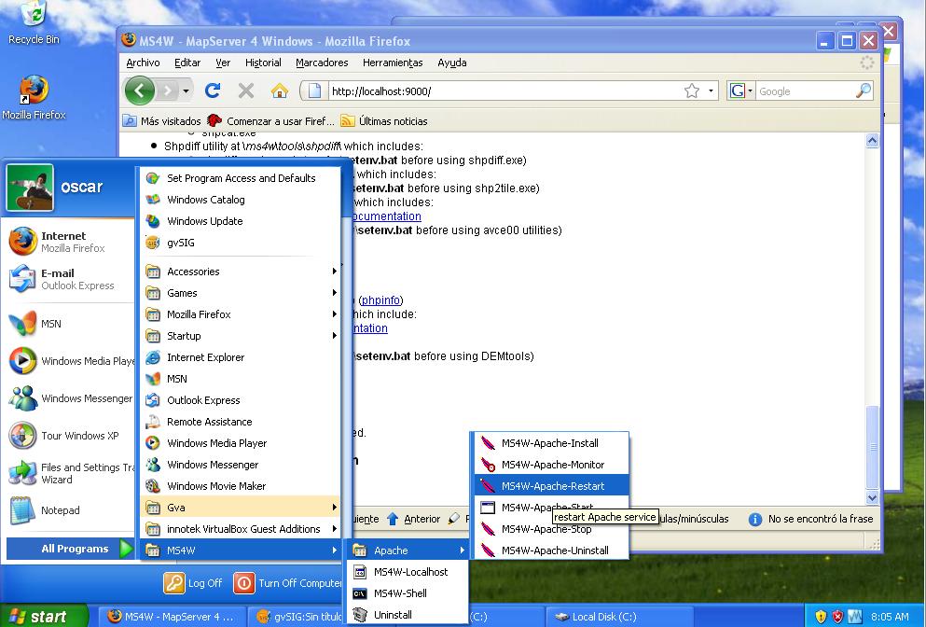Click the Firefox reload page icon
The width and height of the screenshot is (926, 627).
(213, 91)
